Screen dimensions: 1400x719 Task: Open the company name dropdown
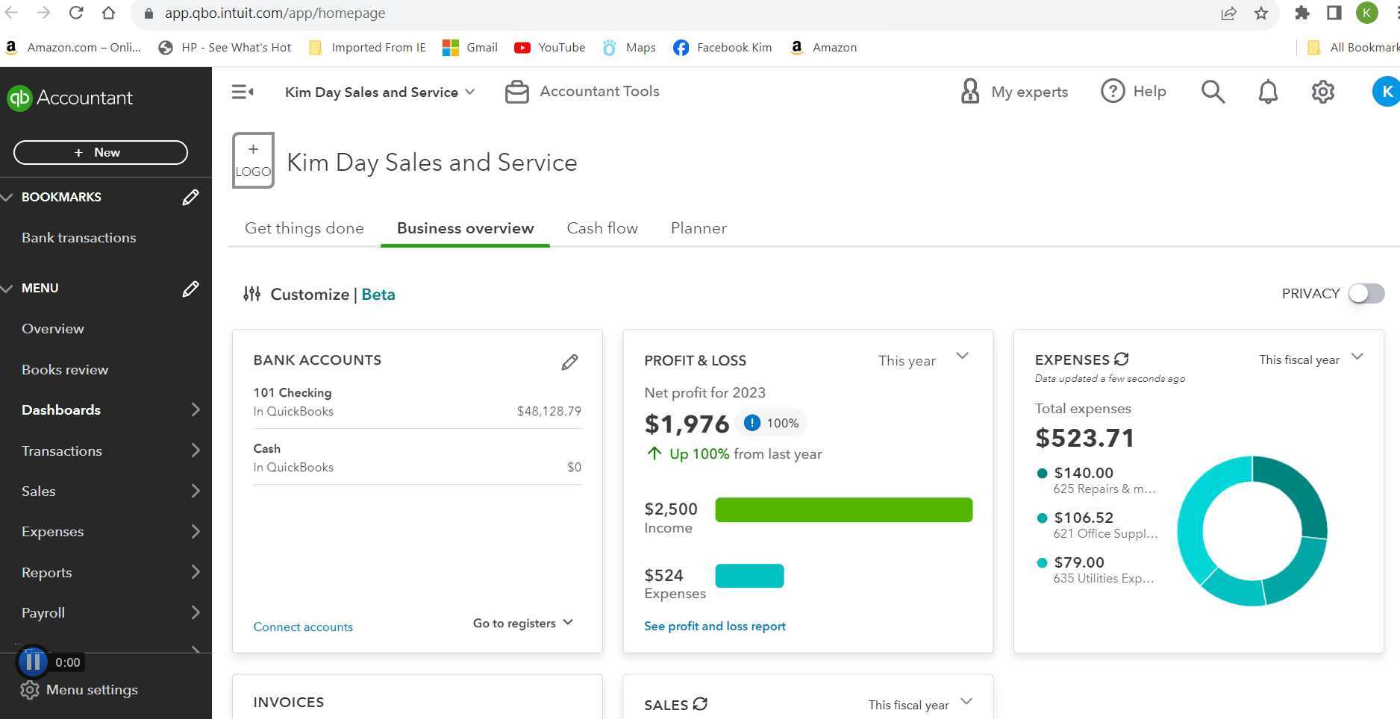(379, 92)
